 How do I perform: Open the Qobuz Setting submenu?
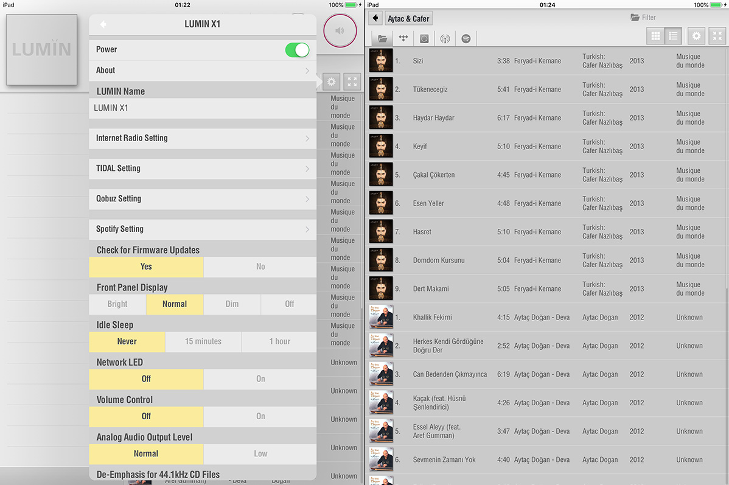[202, 199]
